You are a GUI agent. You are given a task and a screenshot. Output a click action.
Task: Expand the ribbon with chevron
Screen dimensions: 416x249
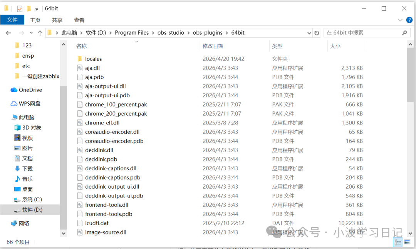click(400, 20)
